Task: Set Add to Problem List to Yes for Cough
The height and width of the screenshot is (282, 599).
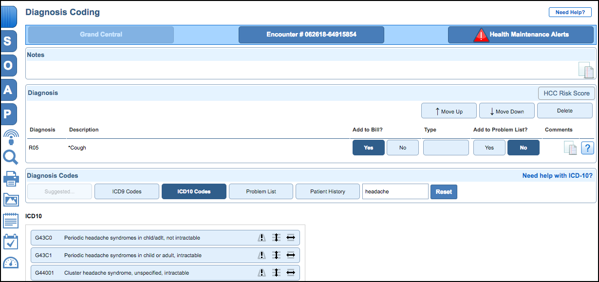Action: tap(489, 148)
